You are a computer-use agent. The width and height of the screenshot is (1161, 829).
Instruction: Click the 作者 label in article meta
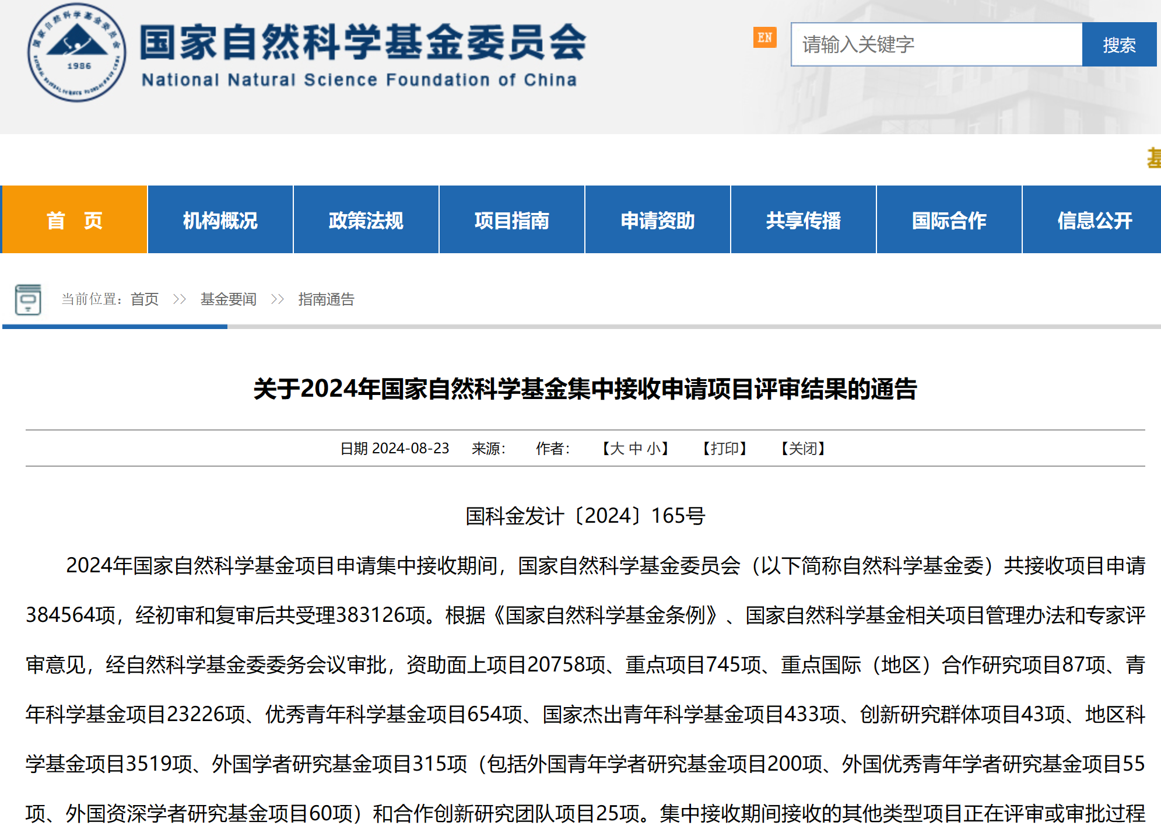[553, 448]
